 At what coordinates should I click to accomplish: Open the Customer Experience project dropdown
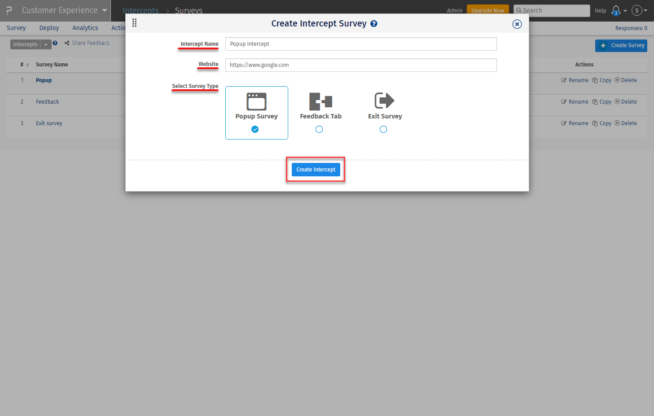point(104,10)
